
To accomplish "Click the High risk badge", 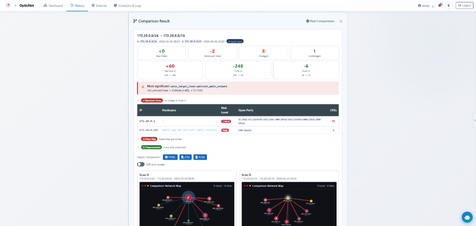I will click(225, 130).
